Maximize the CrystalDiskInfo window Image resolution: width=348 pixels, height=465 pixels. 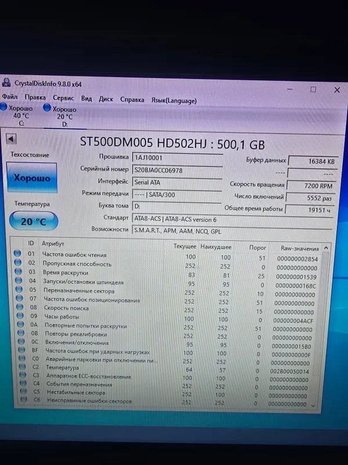click(313, 90)
